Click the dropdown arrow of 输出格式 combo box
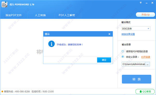 click(148, 29)
